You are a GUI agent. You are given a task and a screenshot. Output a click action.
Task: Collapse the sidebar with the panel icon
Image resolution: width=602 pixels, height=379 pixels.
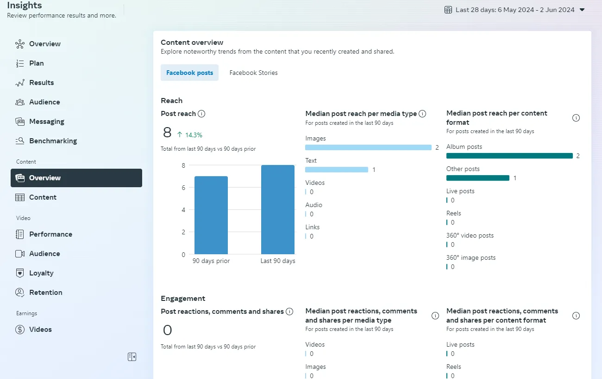(132, 356)
